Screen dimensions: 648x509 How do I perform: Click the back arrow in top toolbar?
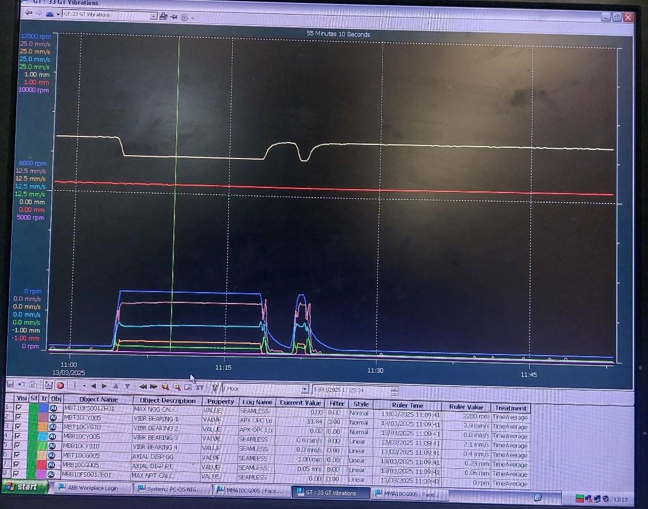[28, 14]
